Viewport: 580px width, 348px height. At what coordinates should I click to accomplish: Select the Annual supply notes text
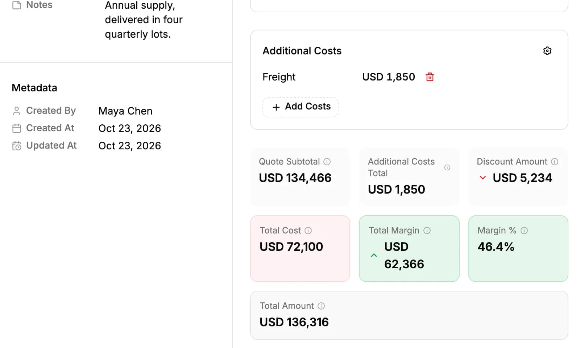click(x=144, y=20)
